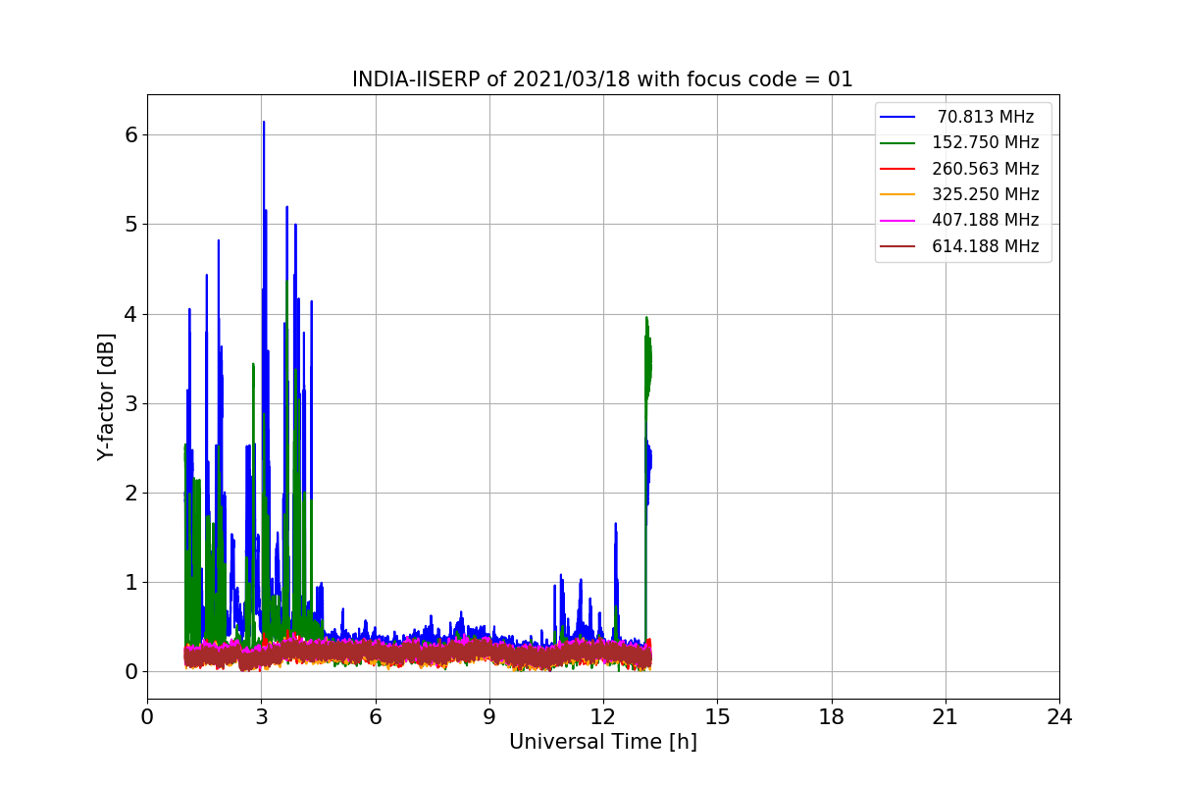
Task: Click the blue line swatch in legend
Action: (x=898, y=117)
